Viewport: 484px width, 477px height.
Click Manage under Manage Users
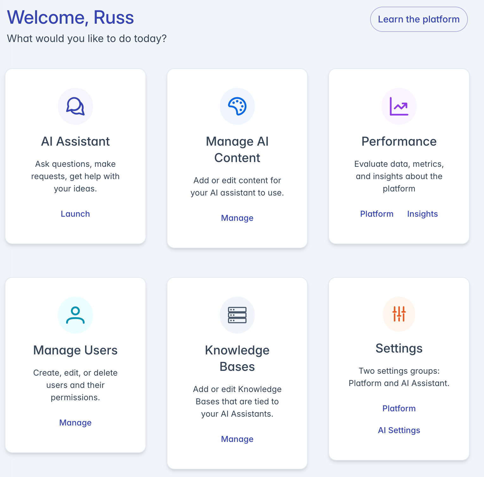75,423
